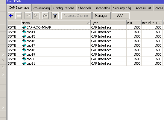
Task: Click the checkmark Enable button
Action: click(28, 16)
